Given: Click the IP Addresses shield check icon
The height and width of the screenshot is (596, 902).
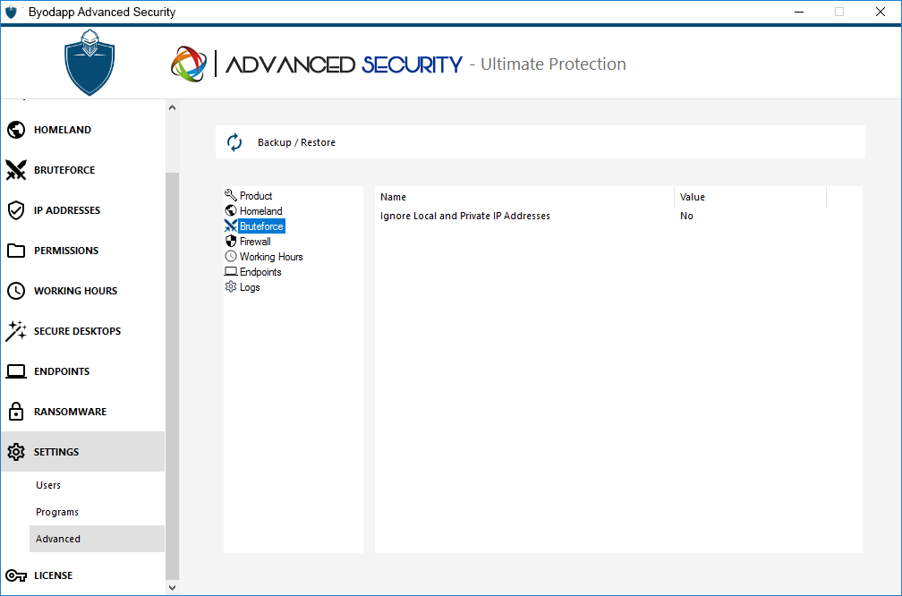Looking at the screenshot, I should (x=16, y=210).
